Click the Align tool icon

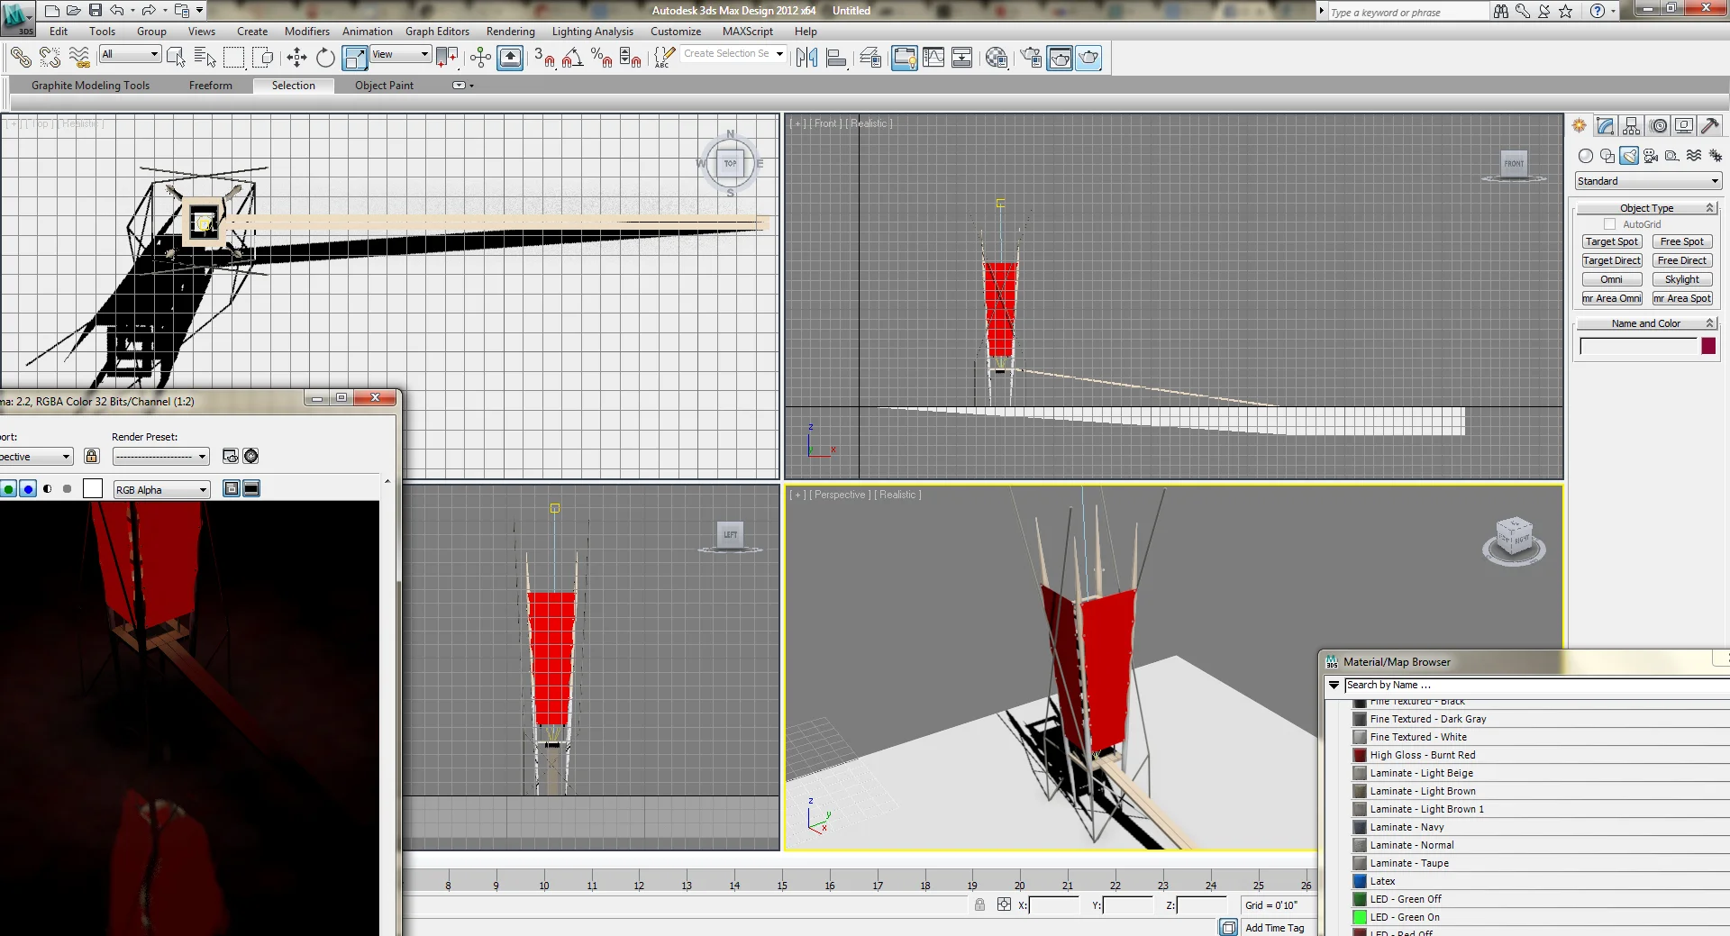click(x=836, y=58)
